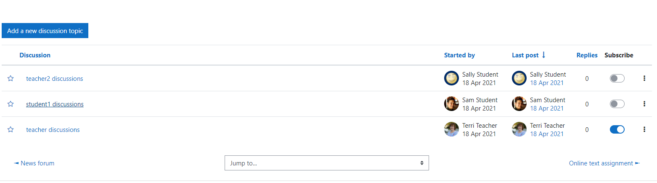Click Sally Student's avatar in Started by column
Screen dimensions: 657x183
[451, 78]
